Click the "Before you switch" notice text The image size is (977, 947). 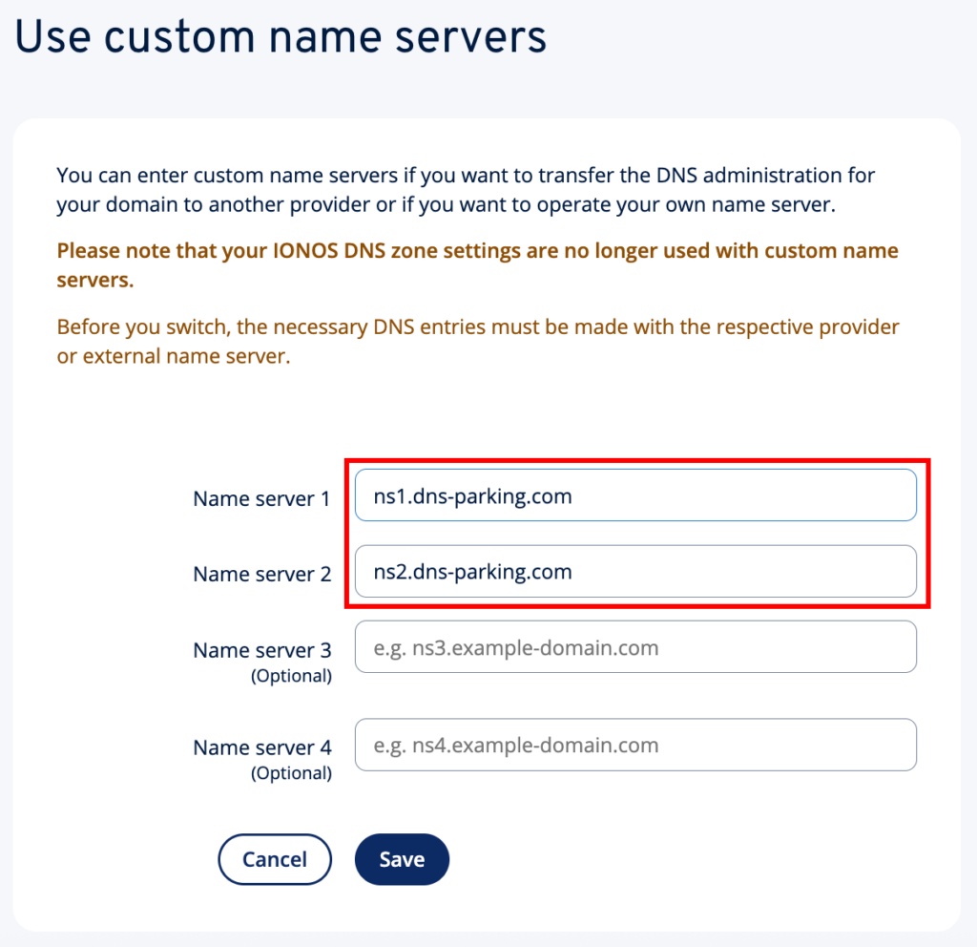(x=477, y=341)
